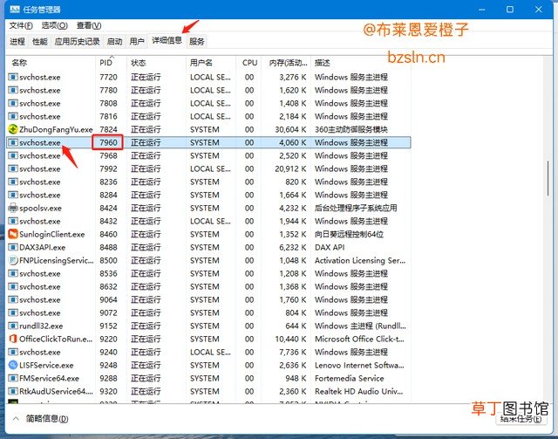
Task: Click icon of svchost.exe PID 7720
Action: [x=13, y=77]
